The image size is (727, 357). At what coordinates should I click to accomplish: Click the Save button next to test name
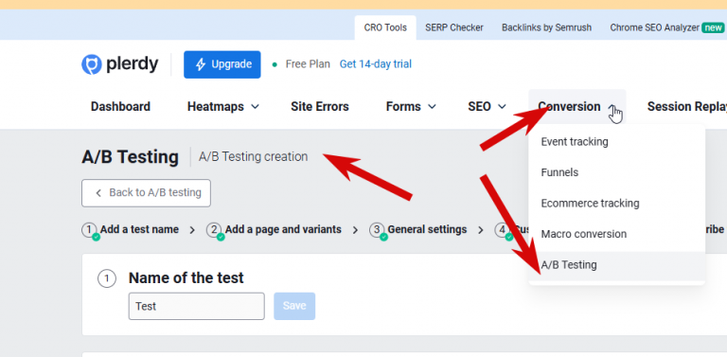(294, 306)
